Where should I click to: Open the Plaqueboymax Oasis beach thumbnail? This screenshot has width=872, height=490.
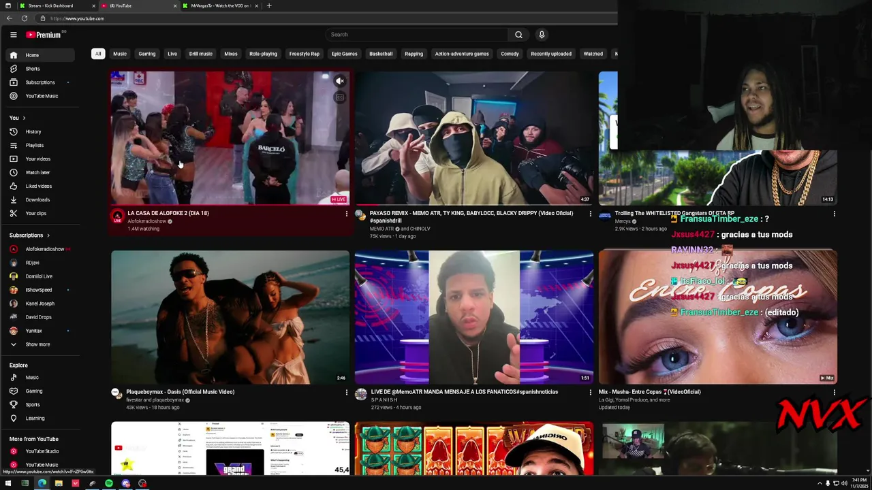tap(230, 317)
